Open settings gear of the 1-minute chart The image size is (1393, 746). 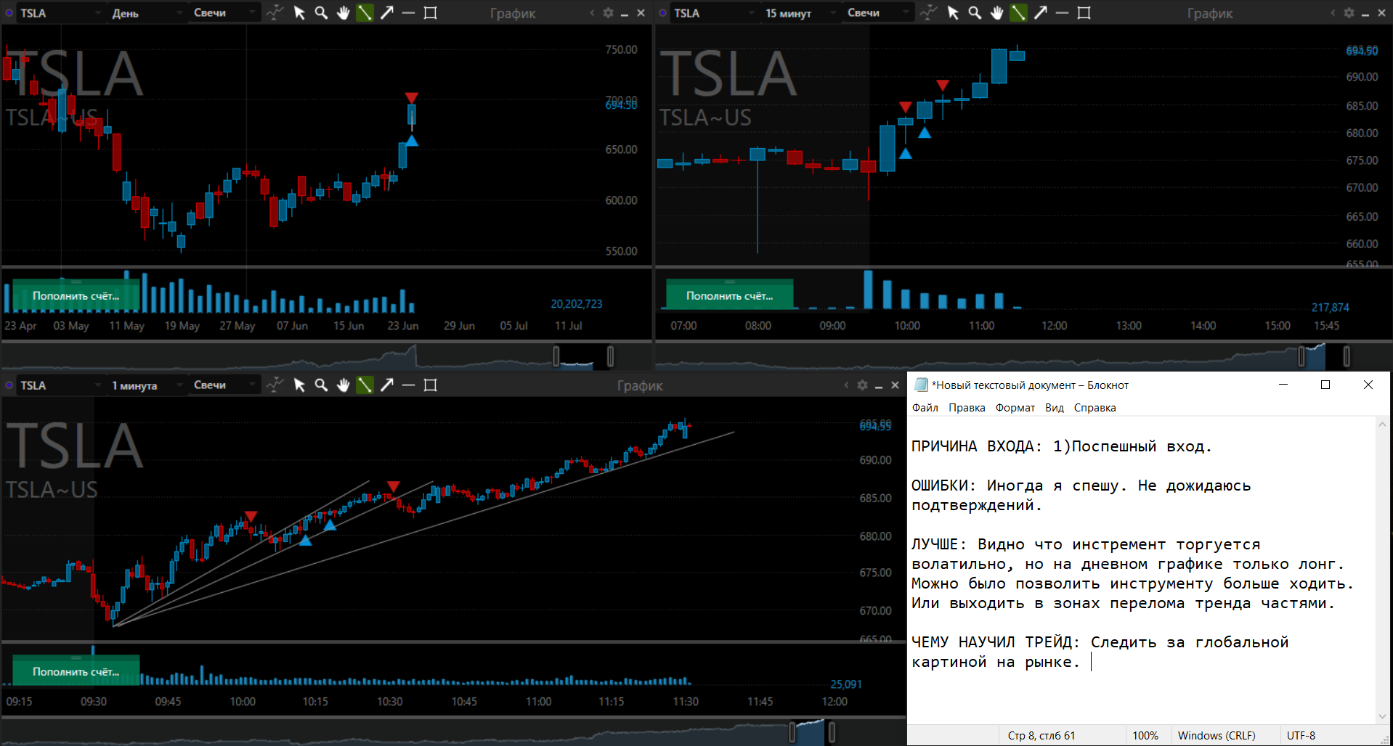point(863,385)
